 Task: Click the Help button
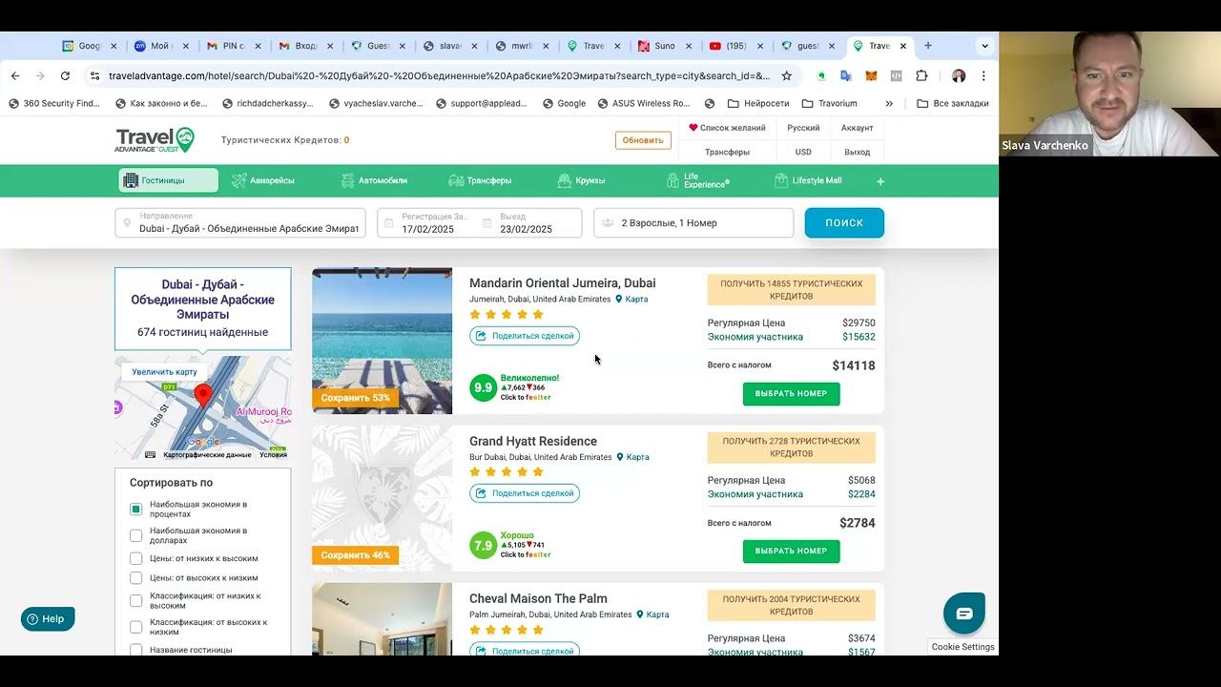48,619
